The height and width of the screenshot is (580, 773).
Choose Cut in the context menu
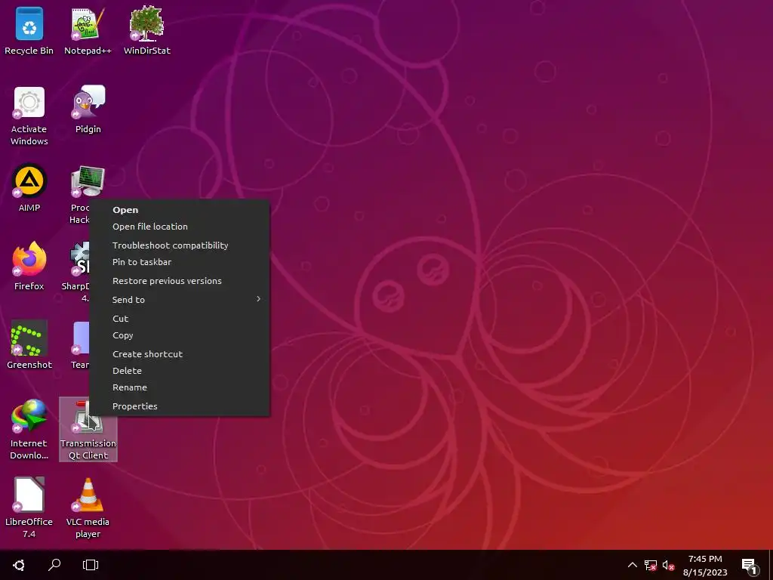[180, 319]
